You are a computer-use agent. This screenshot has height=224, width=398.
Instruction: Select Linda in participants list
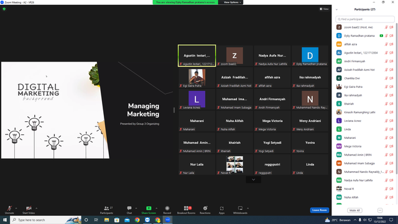(365, 129)
